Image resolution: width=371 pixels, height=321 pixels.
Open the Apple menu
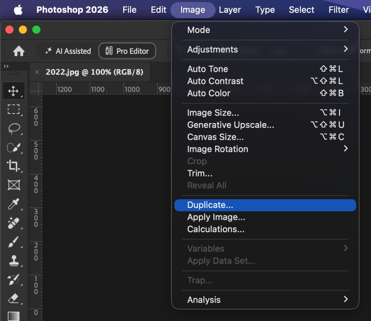click(18, 10)
